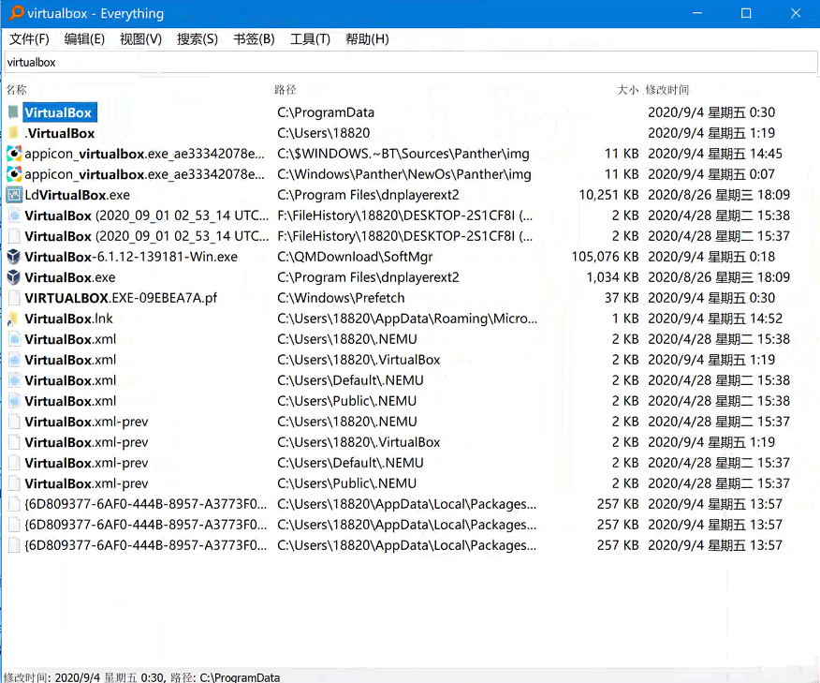Click the date "2020/9/4 星期五 14:52"
This screenshot has height=683, width=820.
pyautogui.click(x=715, y=319)
